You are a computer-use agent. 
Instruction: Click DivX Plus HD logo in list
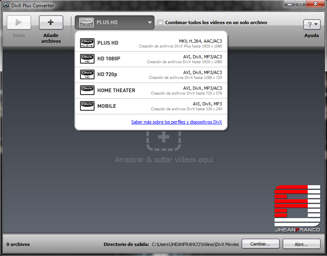coord(87,43)
